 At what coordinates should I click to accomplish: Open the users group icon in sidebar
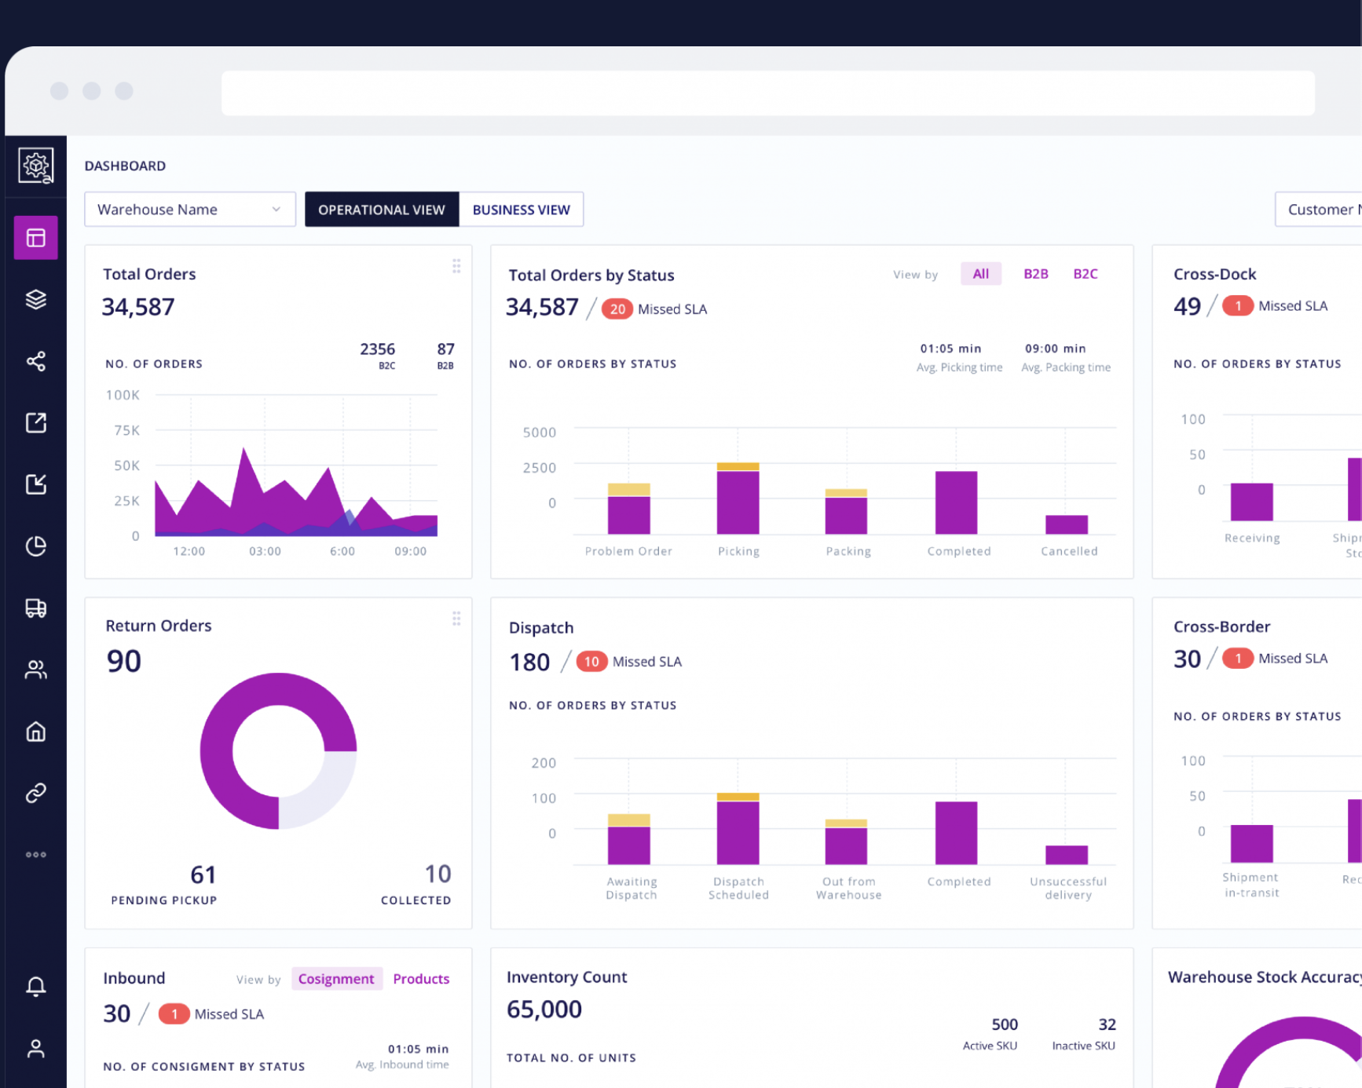pos(36,670)
